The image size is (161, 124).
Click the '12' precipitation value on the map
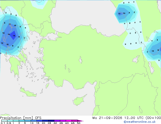(x=2, y=43)
